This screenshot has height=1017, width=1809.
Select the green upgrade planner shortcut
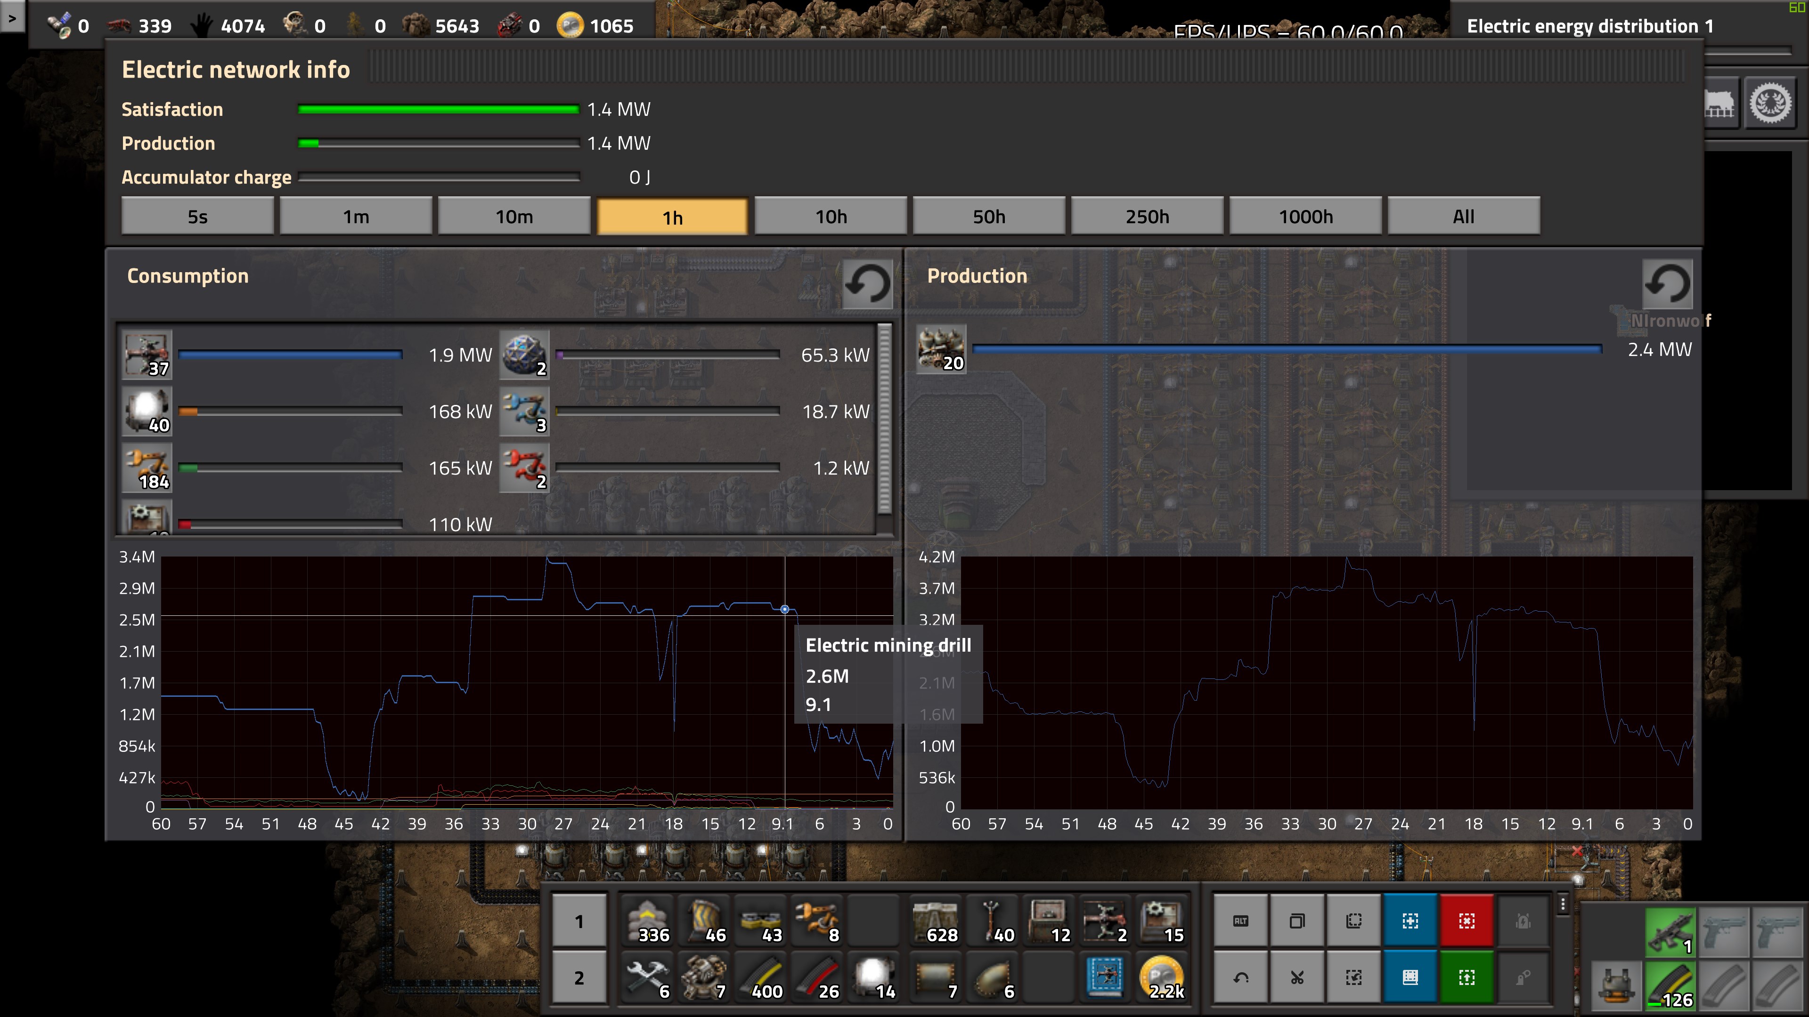click(x=1467, y=978)
